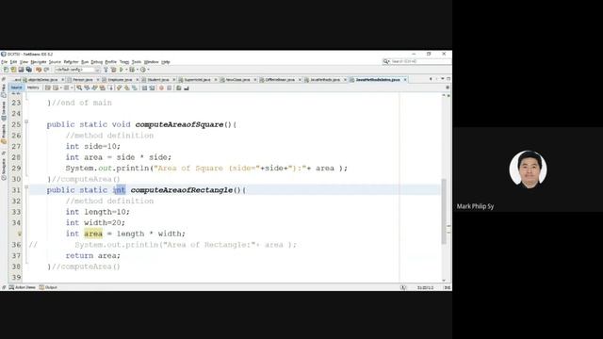
Task: Click the Shift Line Left icon
Action: point(144,88)
